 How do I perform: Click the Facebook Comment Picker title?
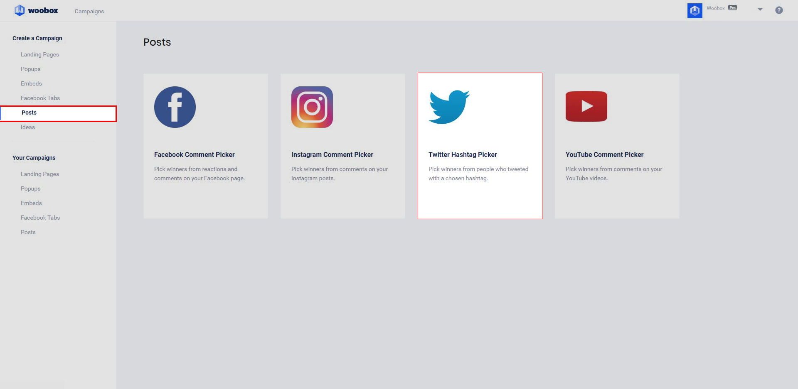pos(195,154)
